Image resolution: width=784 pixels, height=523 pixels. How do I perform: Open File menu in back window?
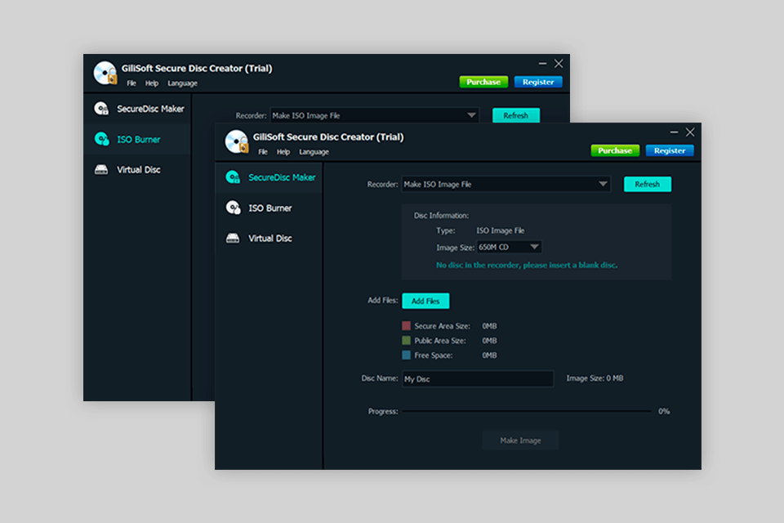(131, 83)
